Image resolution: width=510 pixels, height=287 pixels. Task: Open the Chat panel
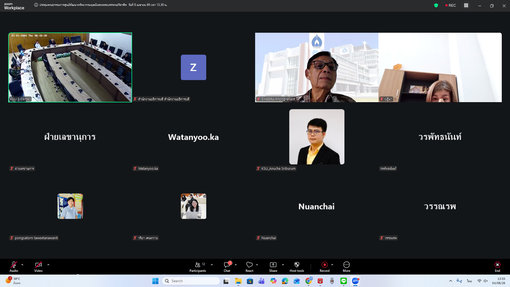[x=227, y=267]
